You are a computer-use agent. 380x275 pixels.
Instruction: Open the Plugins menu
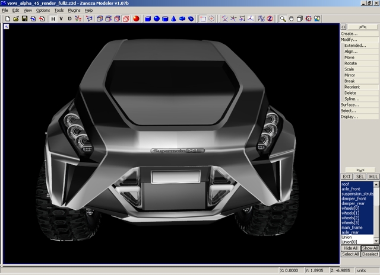[74, 11]
